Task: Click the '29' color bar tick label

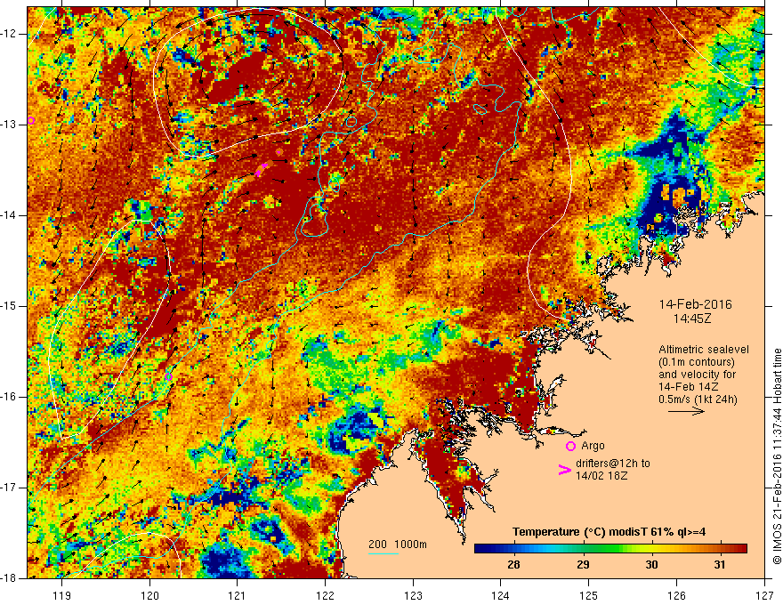Action: (x=583, y=565)
